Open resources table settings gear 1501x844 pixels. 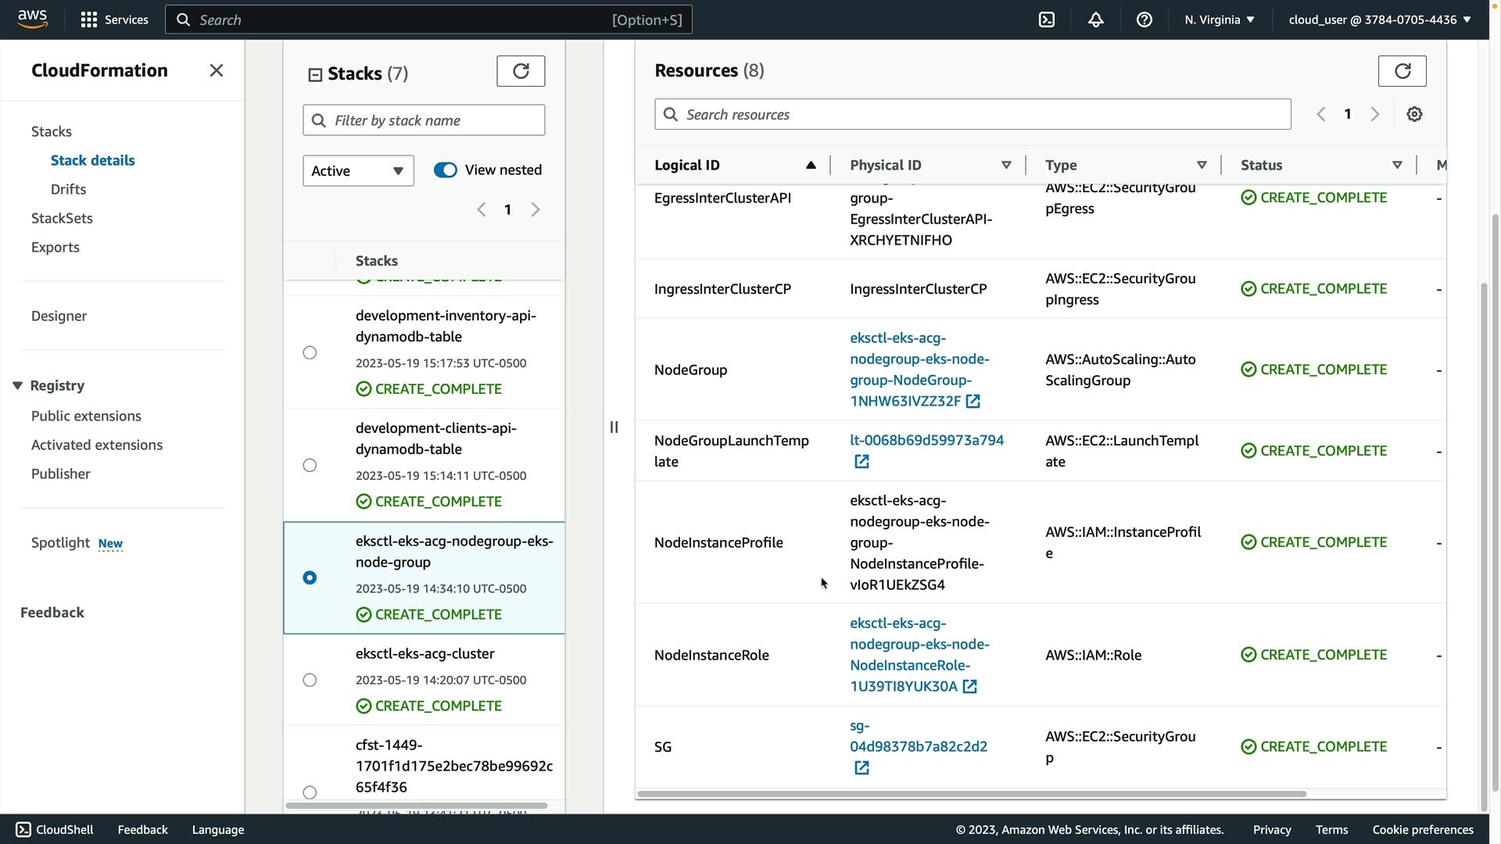pos(1414,114)
